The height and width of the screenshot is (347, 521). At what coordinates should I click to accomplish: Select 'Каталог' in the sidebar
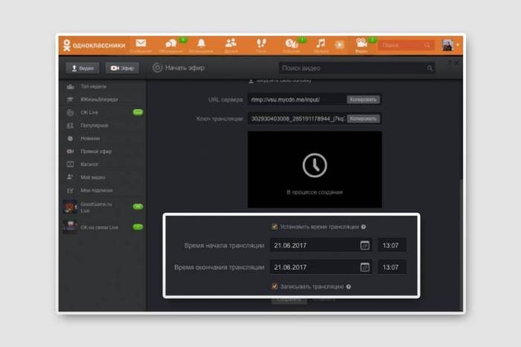[x=89, y=163]
